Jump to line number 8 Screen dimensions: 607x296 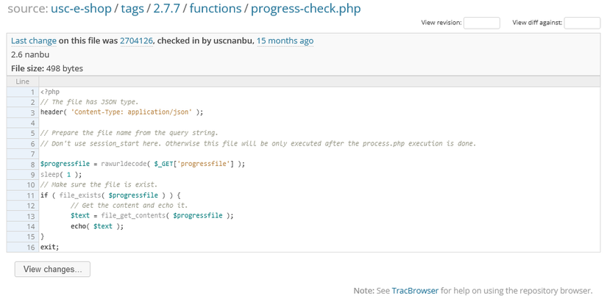coord(33,164)
